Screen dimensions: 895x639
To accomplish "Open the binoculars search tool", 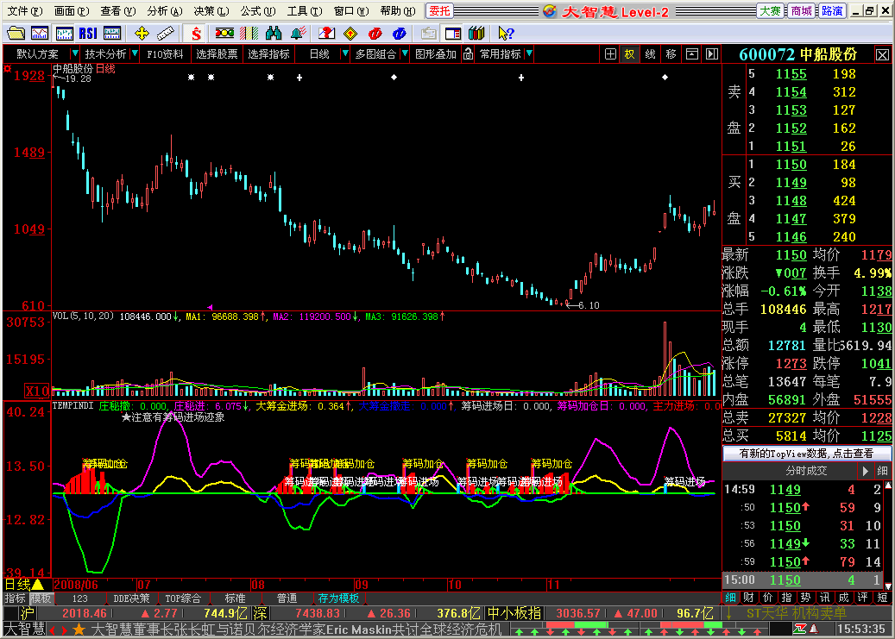I will point(274,33).
